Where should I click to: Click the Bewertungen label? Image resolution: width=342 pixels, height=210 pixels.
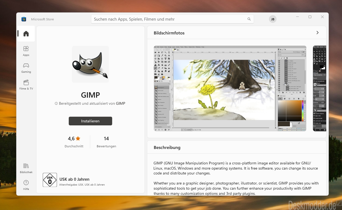[x=106, y=146]
